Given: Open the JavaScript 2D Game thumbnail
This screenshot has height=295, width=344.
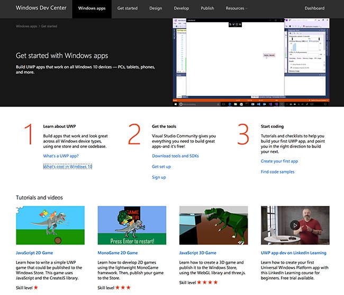Looking at the screenshot, I should (50, 225).
